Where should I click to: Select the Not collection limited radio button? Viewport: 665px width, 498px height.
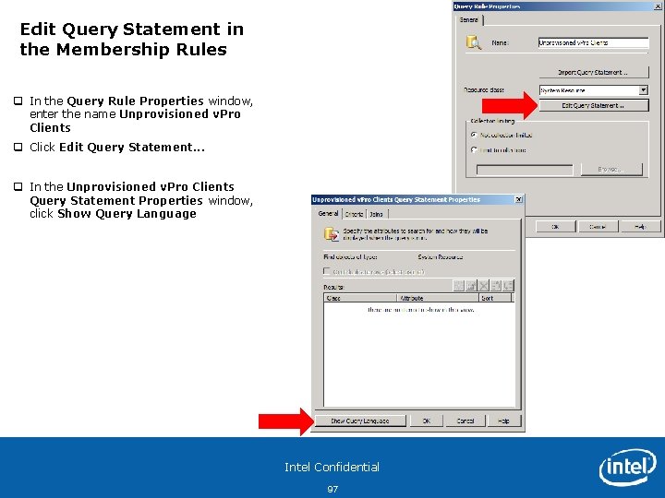[474, 135]
